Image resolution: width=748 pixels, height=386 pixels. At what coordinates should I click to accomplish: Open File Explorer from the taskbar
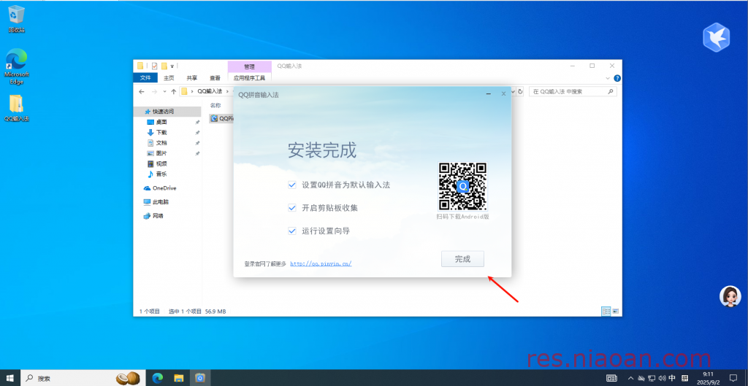pos(179,379)
